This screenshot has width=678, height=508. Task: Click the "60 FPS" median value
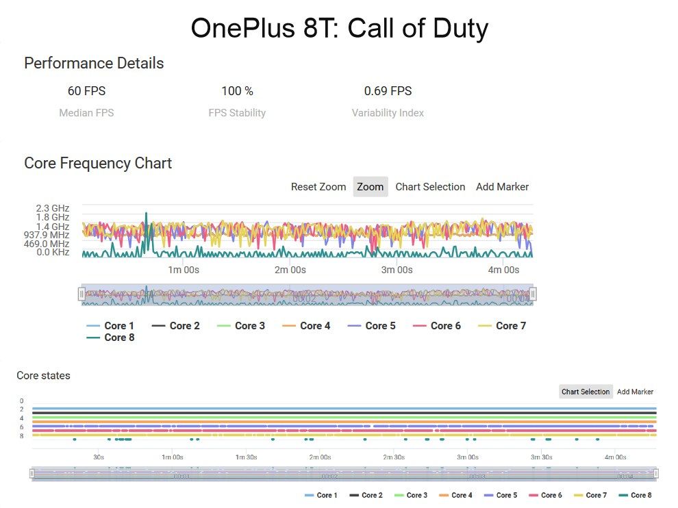point(86,91)
